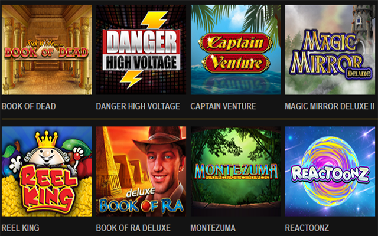The width and height of the screenshot is (378, 236).
Task: Select the REACTOONZ title link
Action: pos(307,228)
